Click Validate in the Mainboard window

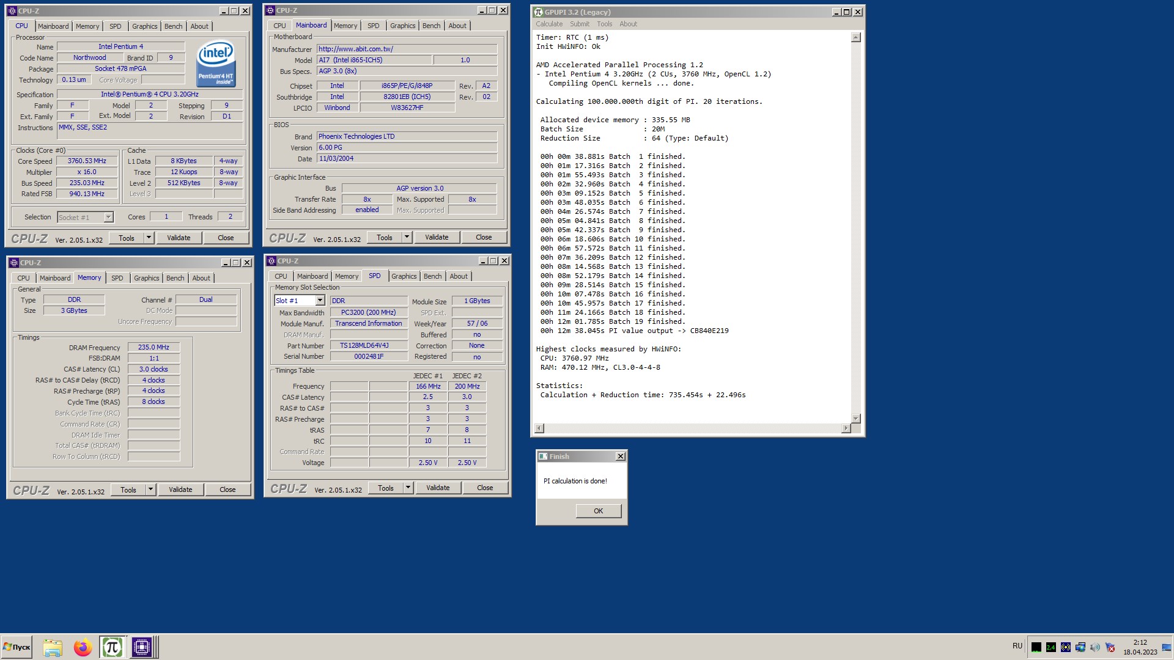click(x=437, y=238)
